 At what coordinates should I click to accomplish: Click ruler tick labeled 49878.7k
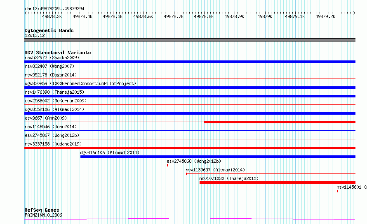click(x=174, y=16)
